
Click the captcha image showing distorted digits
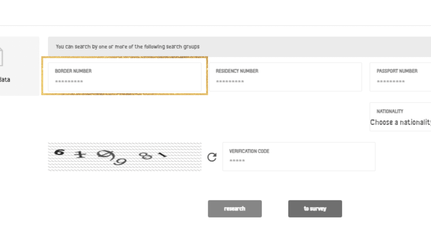(x=124, y=156)
